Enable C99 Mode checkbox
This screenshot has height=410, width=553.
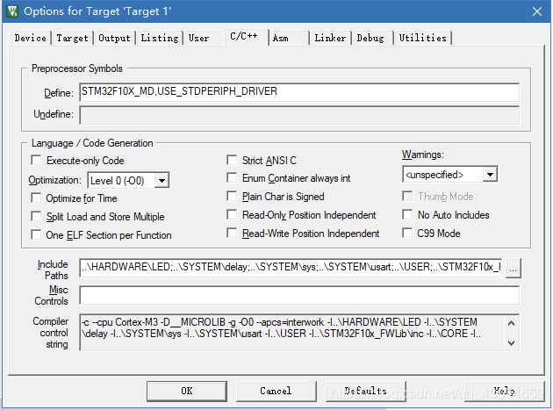coord(407,233)
